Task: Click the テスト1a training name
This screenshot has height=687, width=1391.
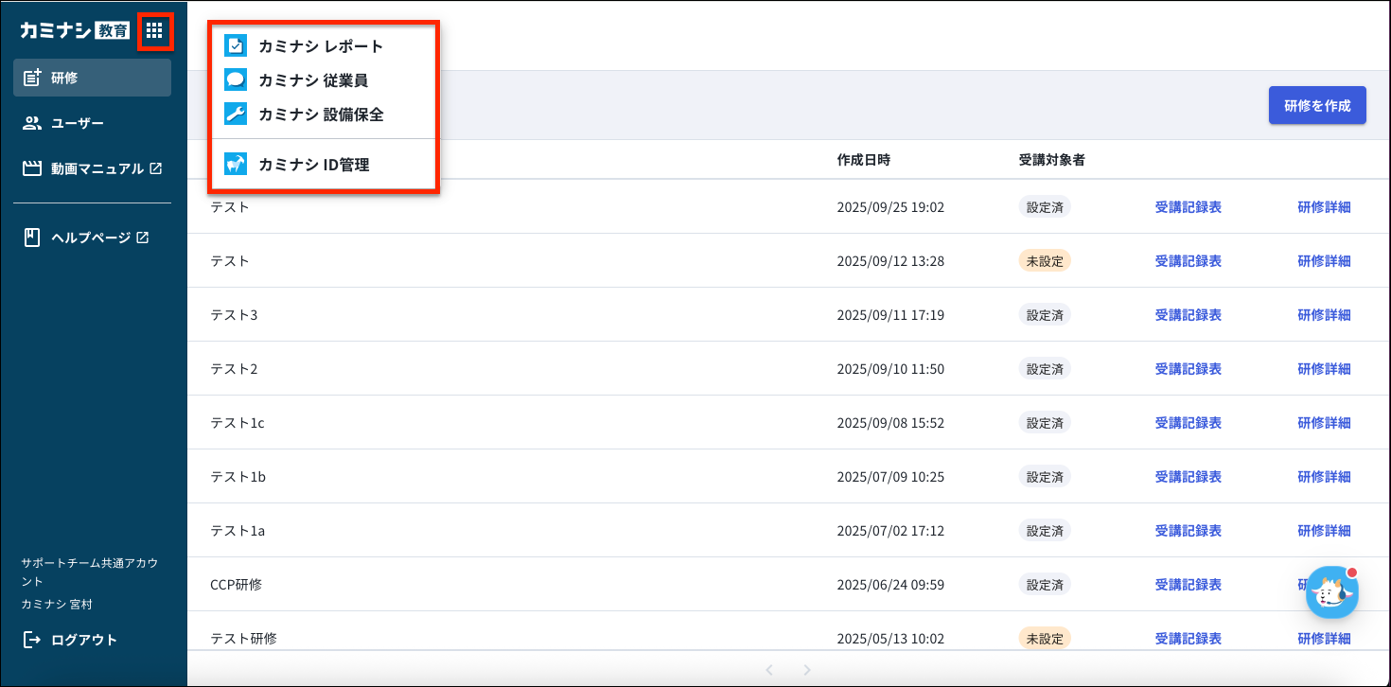Action: tap(238, 530)
